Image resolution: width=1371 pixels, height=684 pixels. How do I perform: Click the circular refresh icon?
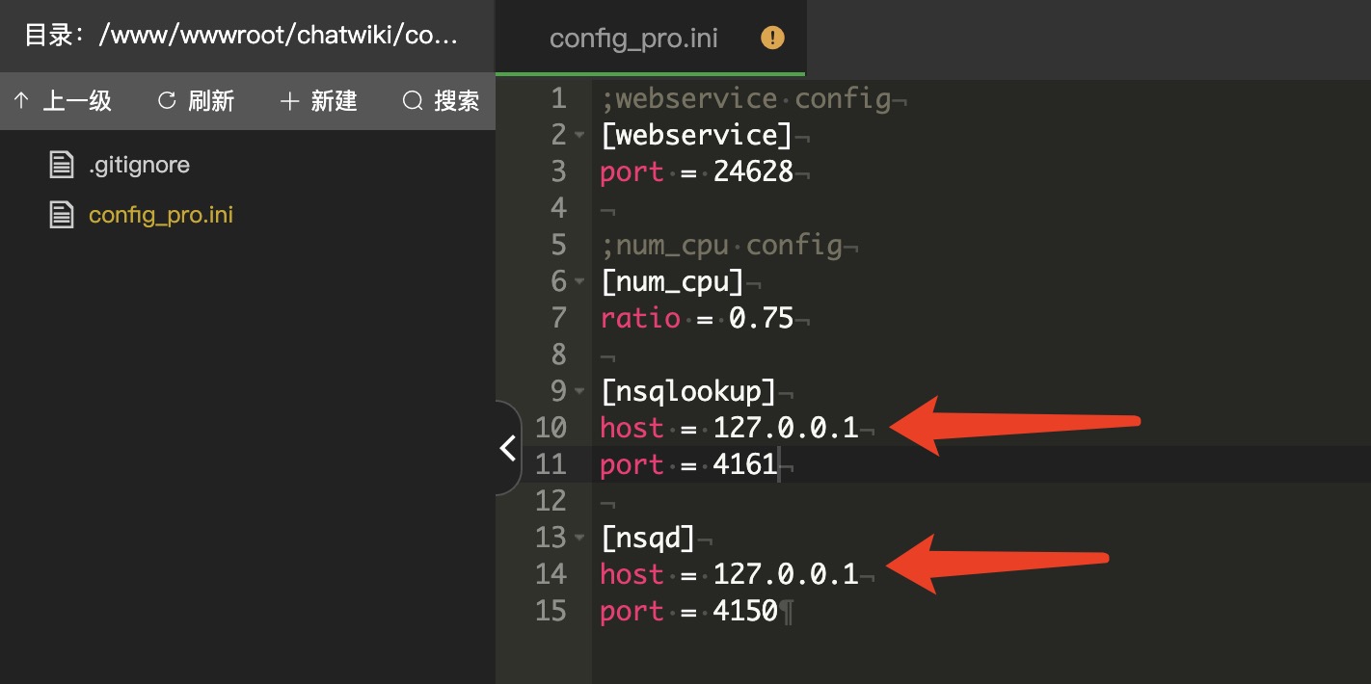click(167, 100)
